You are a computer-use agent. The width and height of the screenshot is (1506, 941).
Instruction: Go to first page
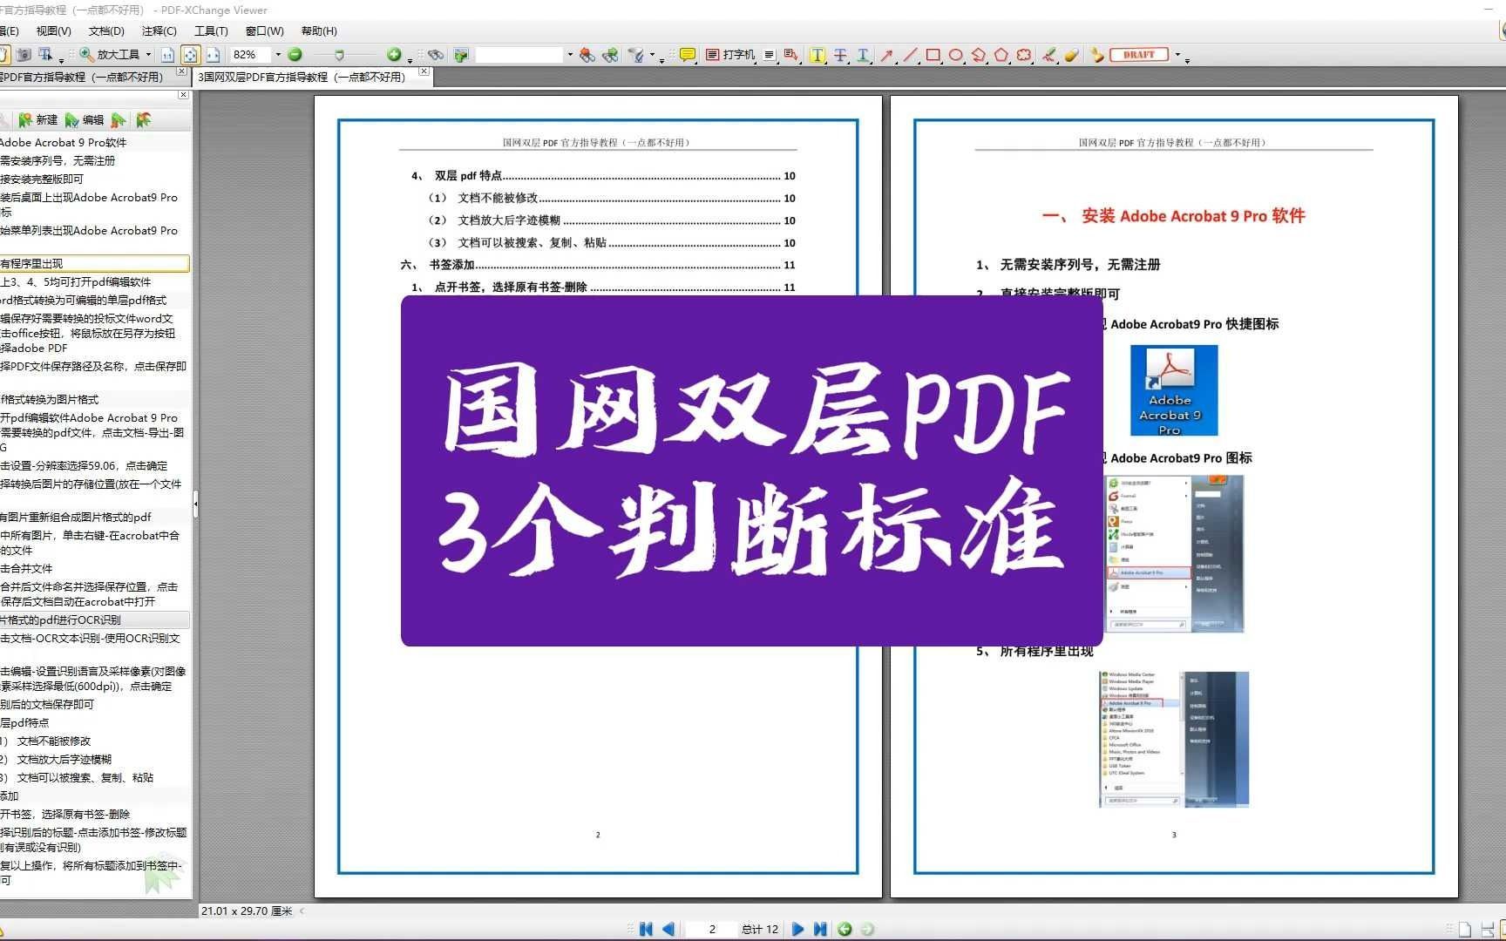tap(646, 929)
